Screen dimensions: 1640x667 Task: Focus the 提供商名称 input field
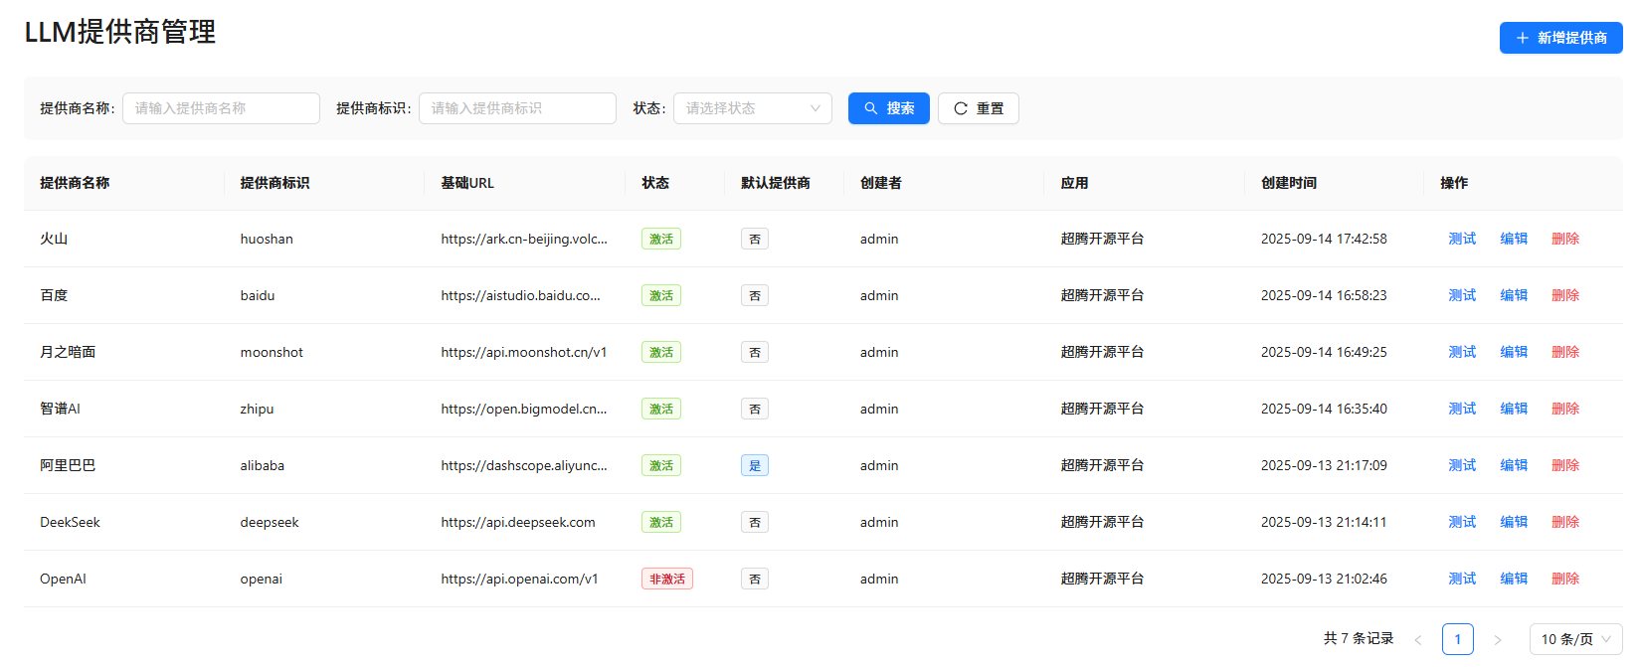click(221, 108)
